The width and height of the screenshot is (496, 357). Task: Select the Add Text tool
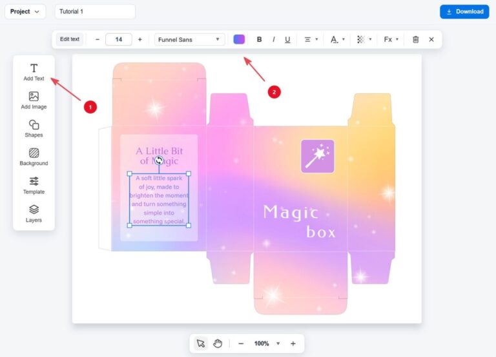(34, 72)
